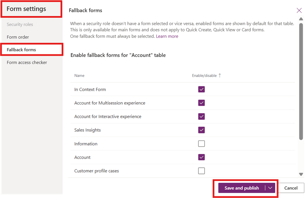
Task: Uncheck Account for Interactive experience checkbox
Action: pos(202,117)
